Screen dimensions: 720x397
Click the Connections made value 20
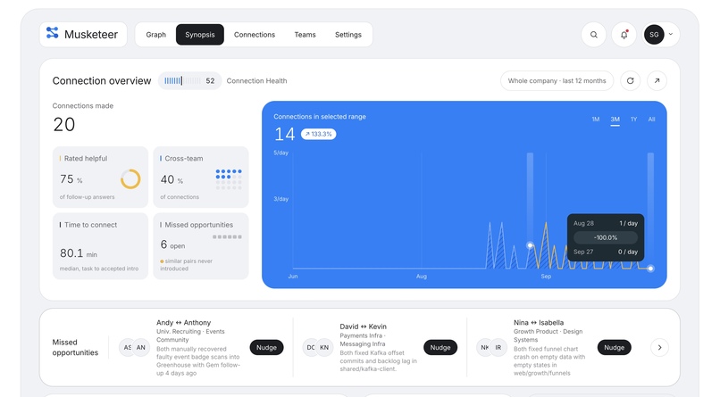point(63,125)
